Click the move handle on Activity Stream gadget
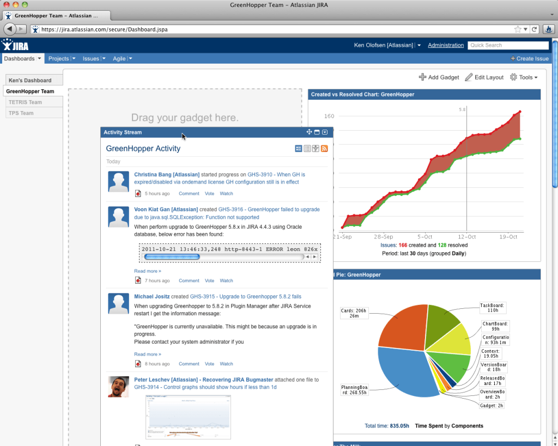The image size is (558, 446). tap(309, 132)
